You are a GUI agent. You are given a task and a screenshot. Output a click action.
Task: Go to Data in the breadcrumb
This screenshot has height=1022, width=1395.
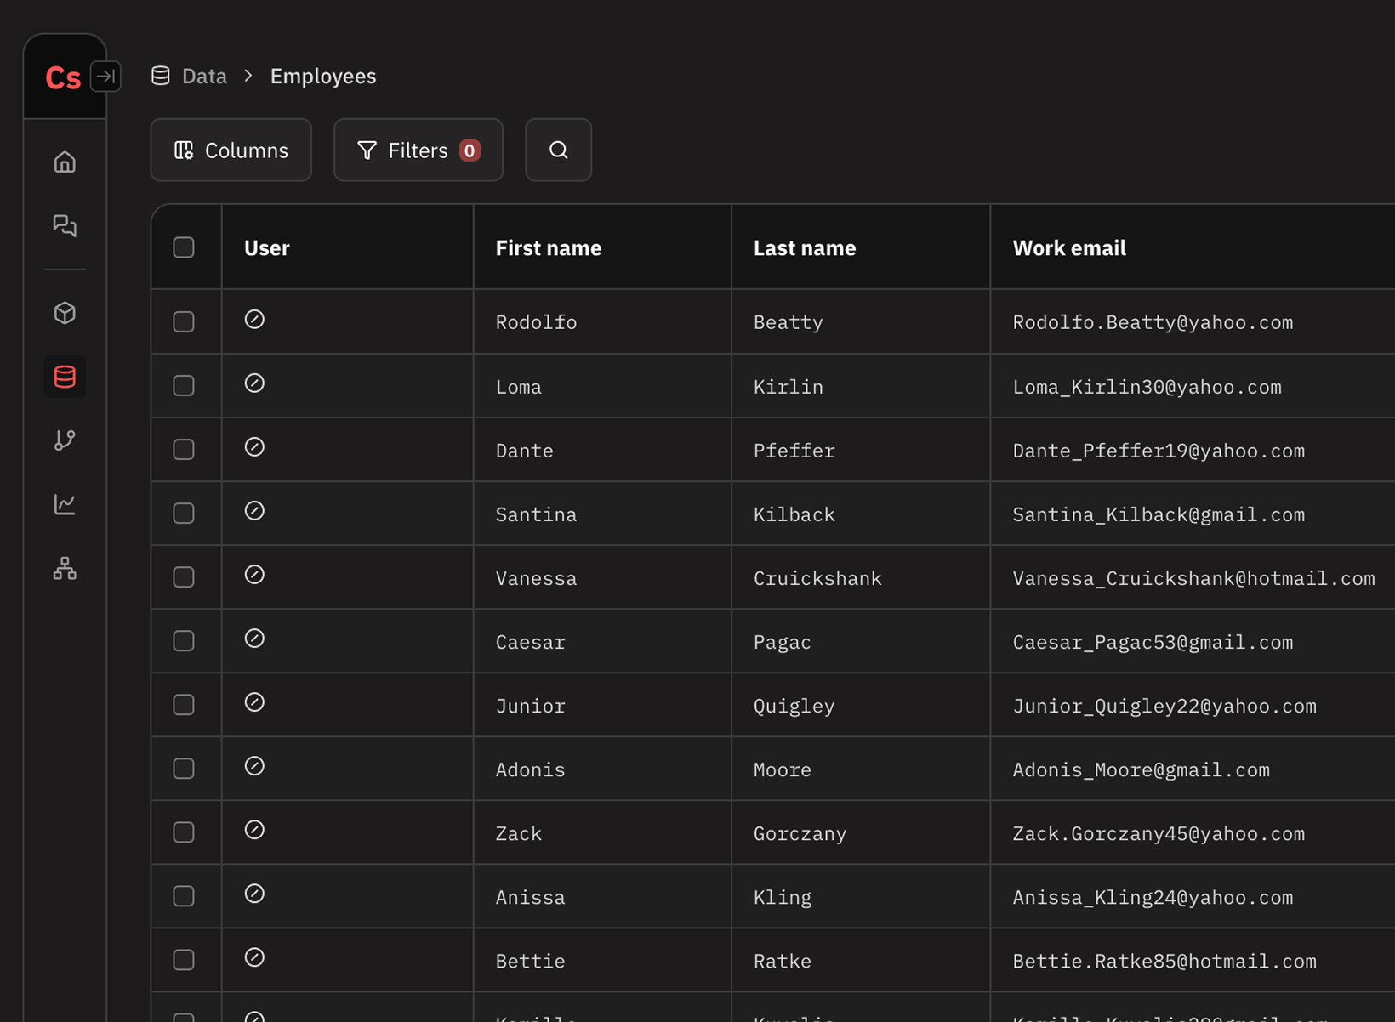pos(204,77)
